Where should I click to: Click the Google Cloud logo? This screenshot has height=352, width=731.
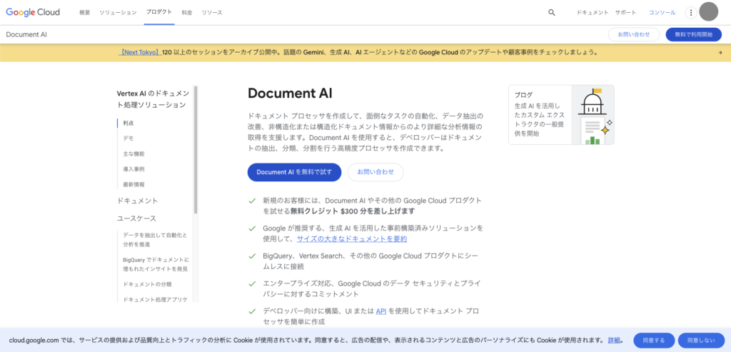click(x=34, y=12)
